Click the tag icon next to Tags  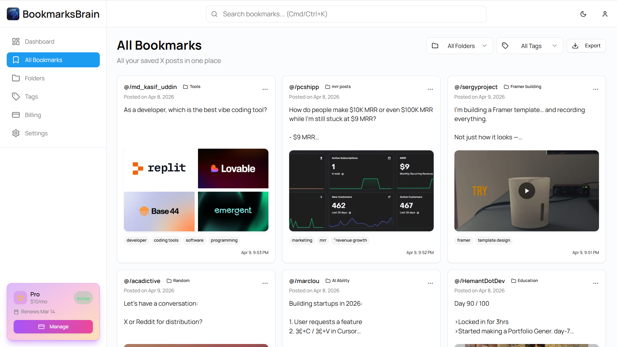(16, 96)
